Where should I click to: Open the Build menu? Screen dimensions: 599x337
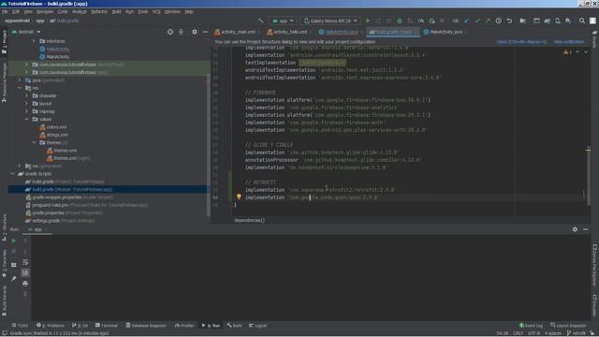(x=116, y=12)
